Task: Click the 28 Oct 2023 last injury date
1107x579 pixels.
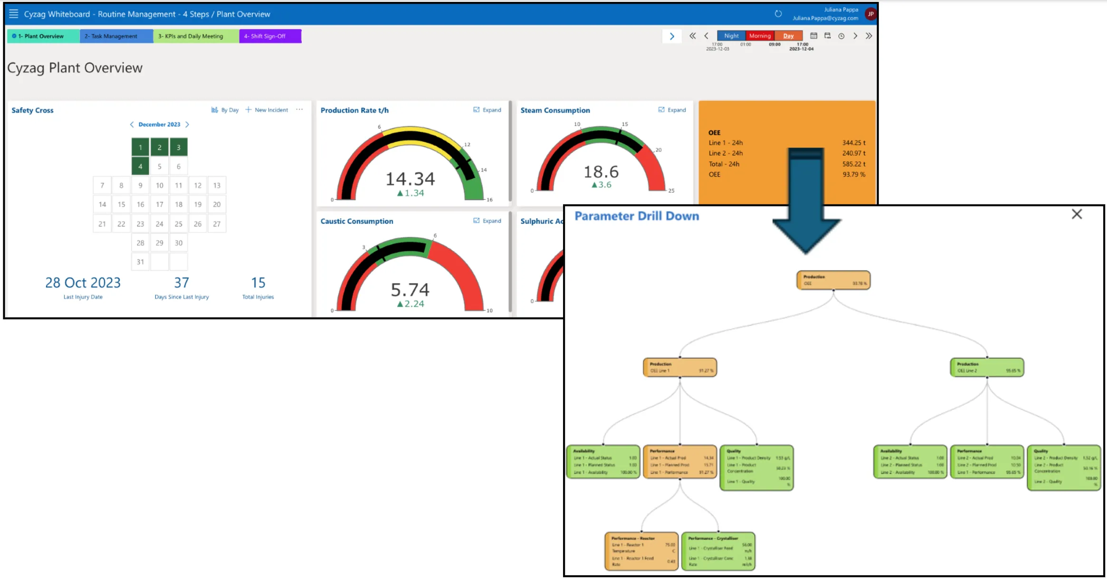Action: point(83,282)
